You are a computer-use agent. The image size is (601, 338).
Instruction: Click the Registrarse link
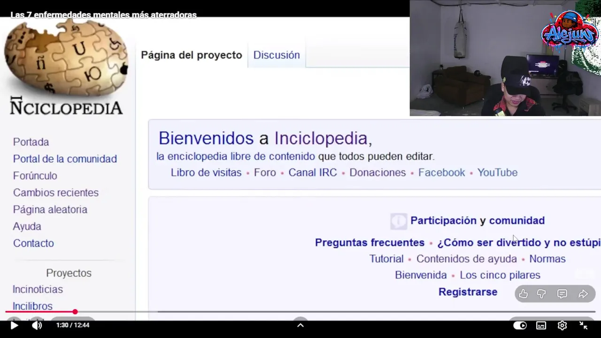pyautogui.click(x=468, y=292)
